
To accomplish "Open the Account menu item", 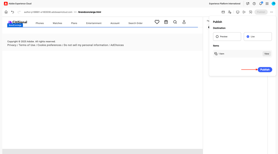I will tap(115, 23).
